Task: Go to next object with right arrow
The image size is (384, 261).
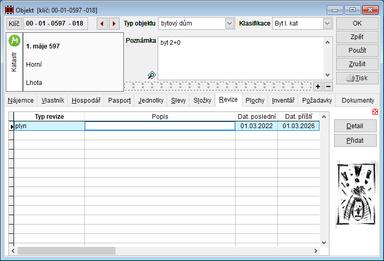Action: [113, 23]
